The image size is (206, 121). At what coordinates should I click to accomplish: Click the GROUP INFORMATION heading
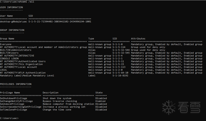coord(12,30)
